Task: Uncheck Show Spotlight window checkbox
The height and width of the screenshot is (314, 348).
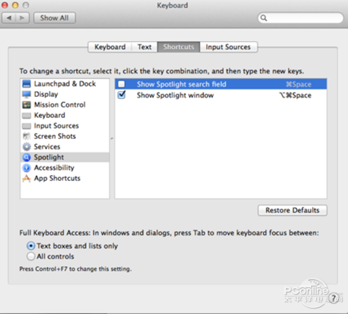Action: click(122, 95)
